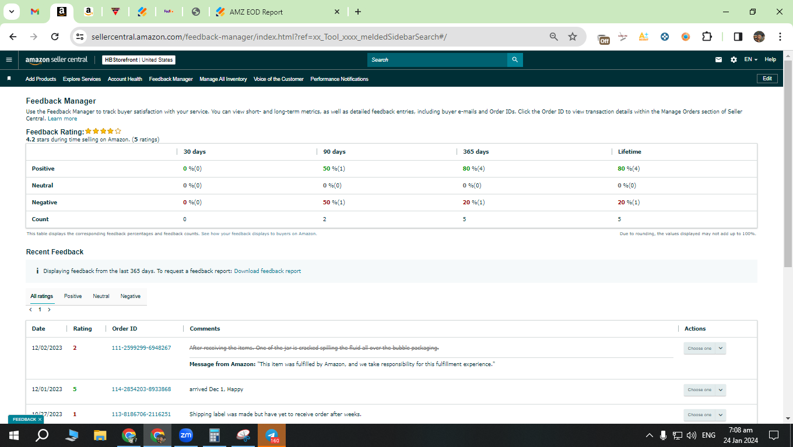
Task: Click the extension icon showing Off badge
Action: pos(603,38)
